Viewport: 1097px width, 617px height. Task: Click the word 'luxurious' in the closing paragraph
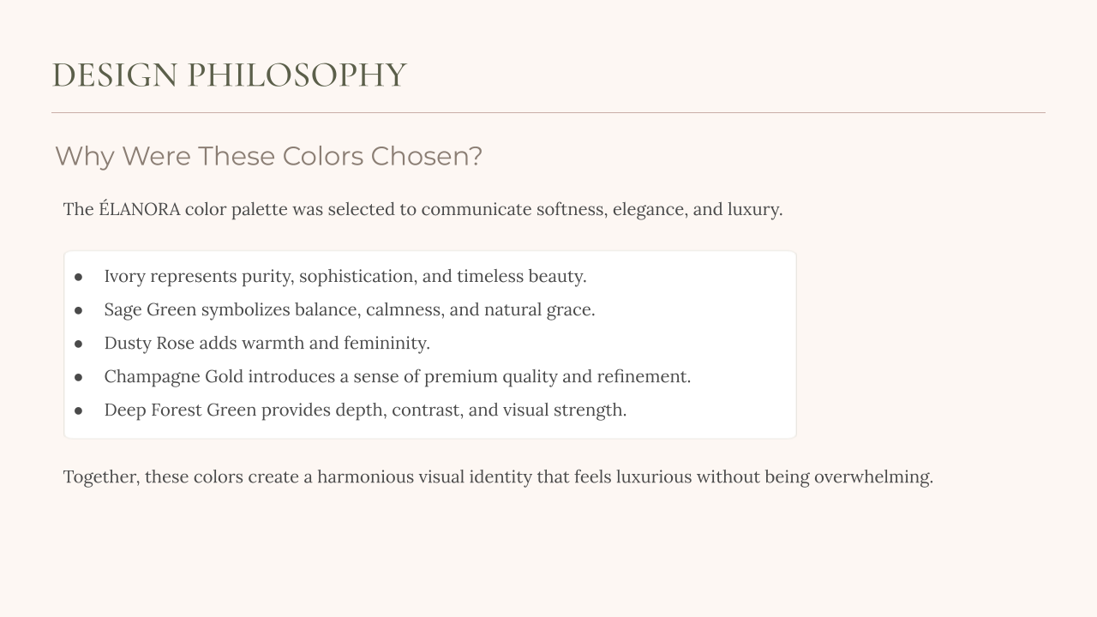coord(654,476)
